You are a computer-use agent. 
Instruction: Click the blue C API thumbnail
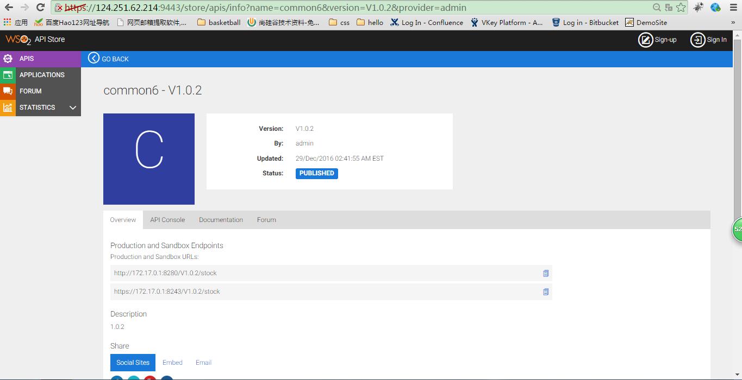pos(149,159)
